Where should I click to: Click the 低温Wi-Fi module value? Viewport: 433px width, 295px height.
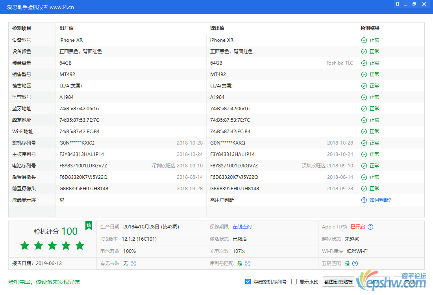point(357,251)
